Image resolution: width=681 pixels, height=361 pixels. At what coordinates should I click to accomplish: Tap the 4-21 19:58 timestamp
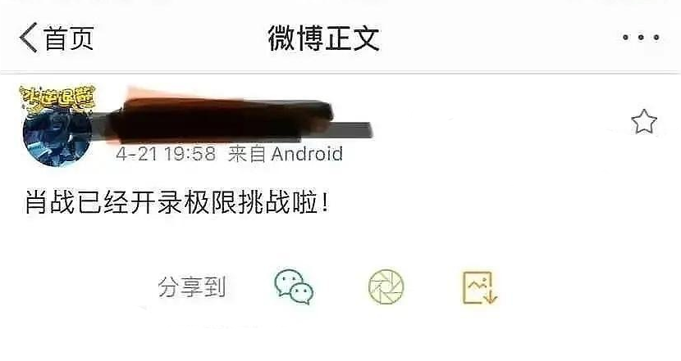166,154
